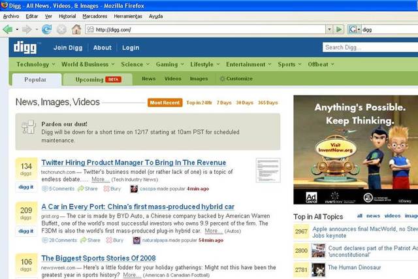Open Apple announces final MacWorld story

365,232
